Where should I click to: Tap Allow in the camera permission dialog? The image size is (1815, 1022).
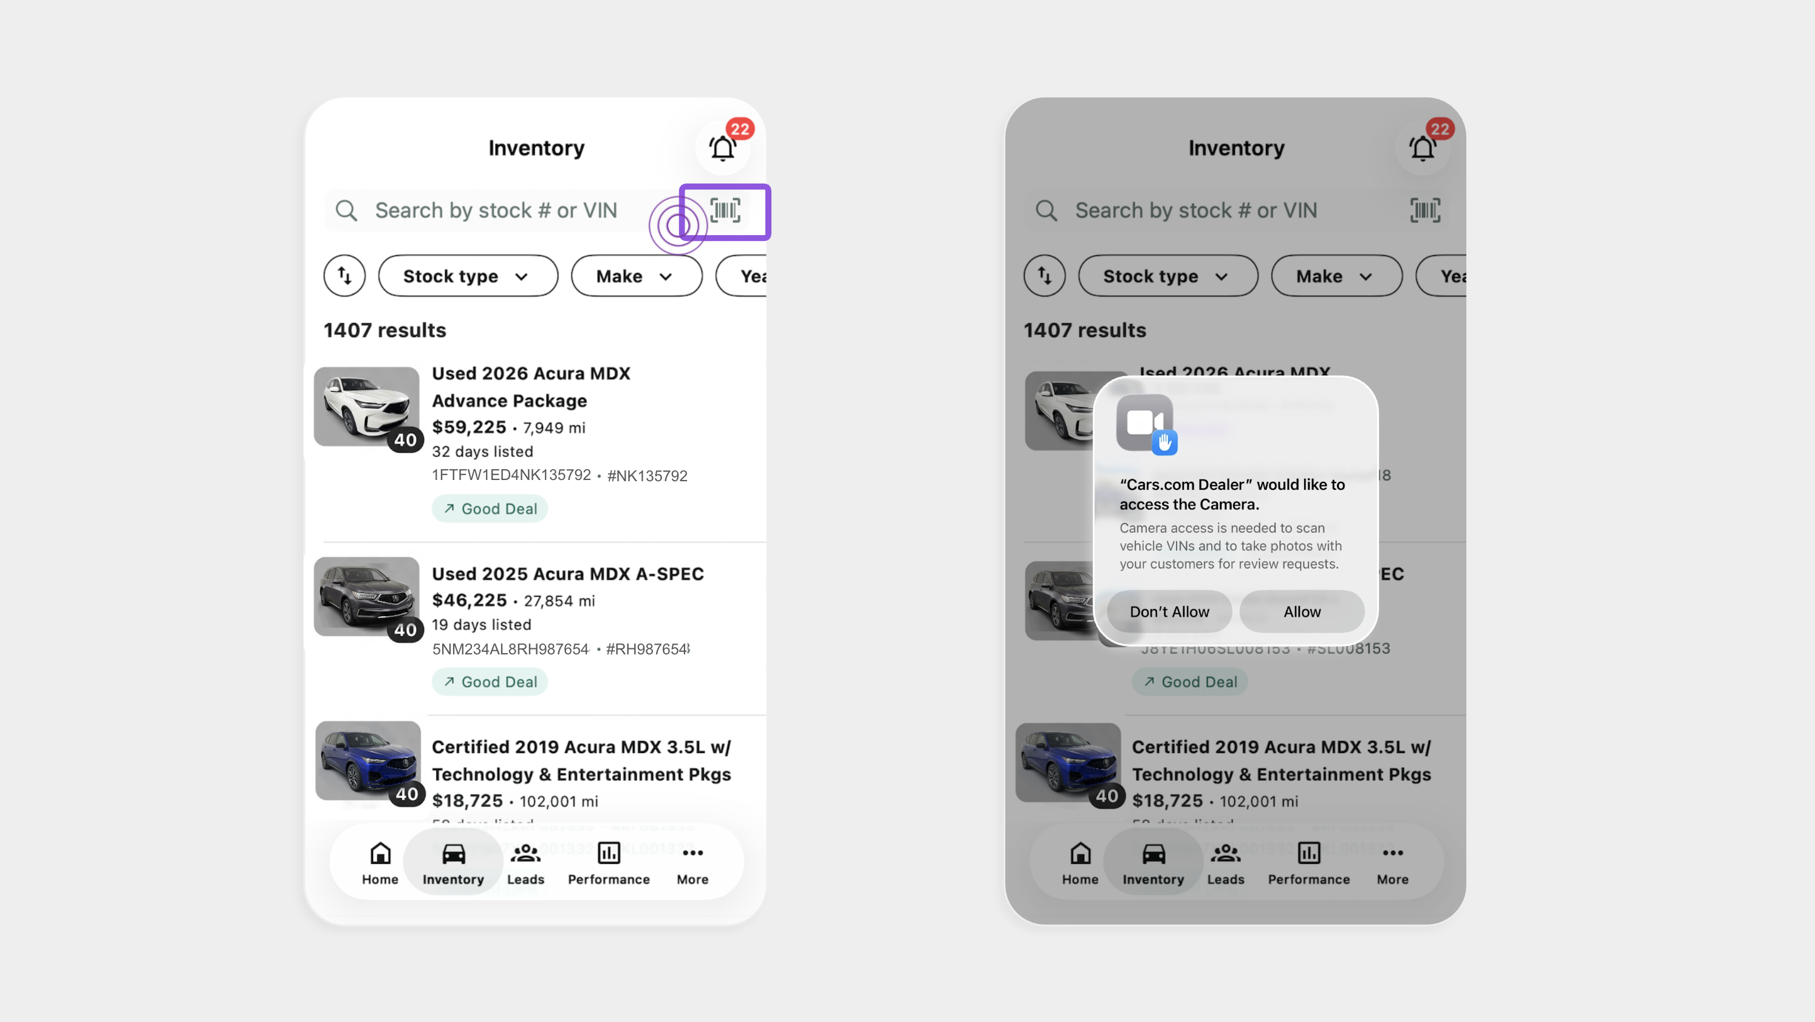[x=1302, y=611]
